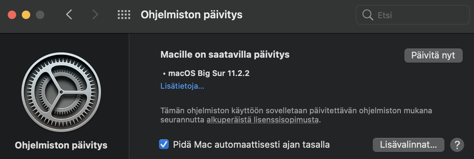Click the magnifying glass search icon
Viewport: 474px width, 159px height.
(368, 15)
